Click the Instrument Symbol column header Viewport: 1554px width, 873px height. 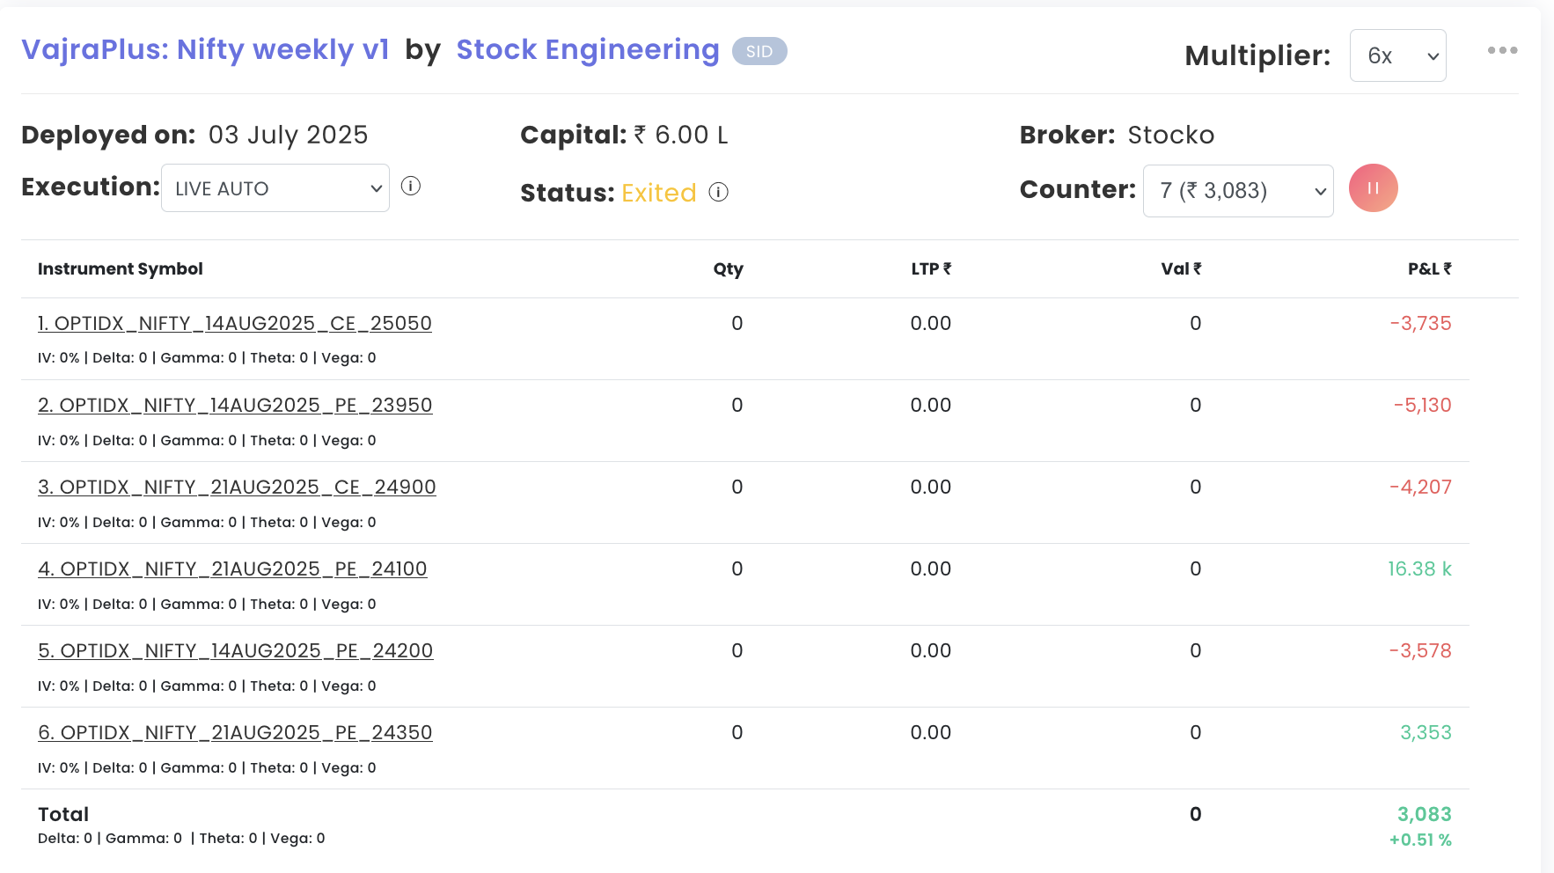point(121,269)
